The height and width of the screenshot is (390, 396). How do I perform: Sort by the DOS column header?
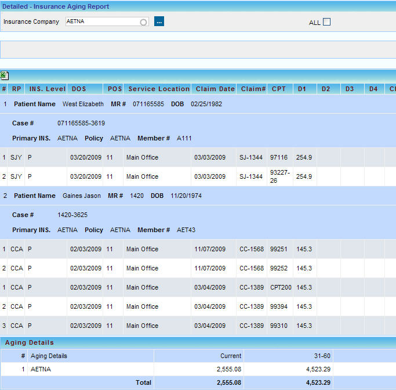tap(79, 89)
